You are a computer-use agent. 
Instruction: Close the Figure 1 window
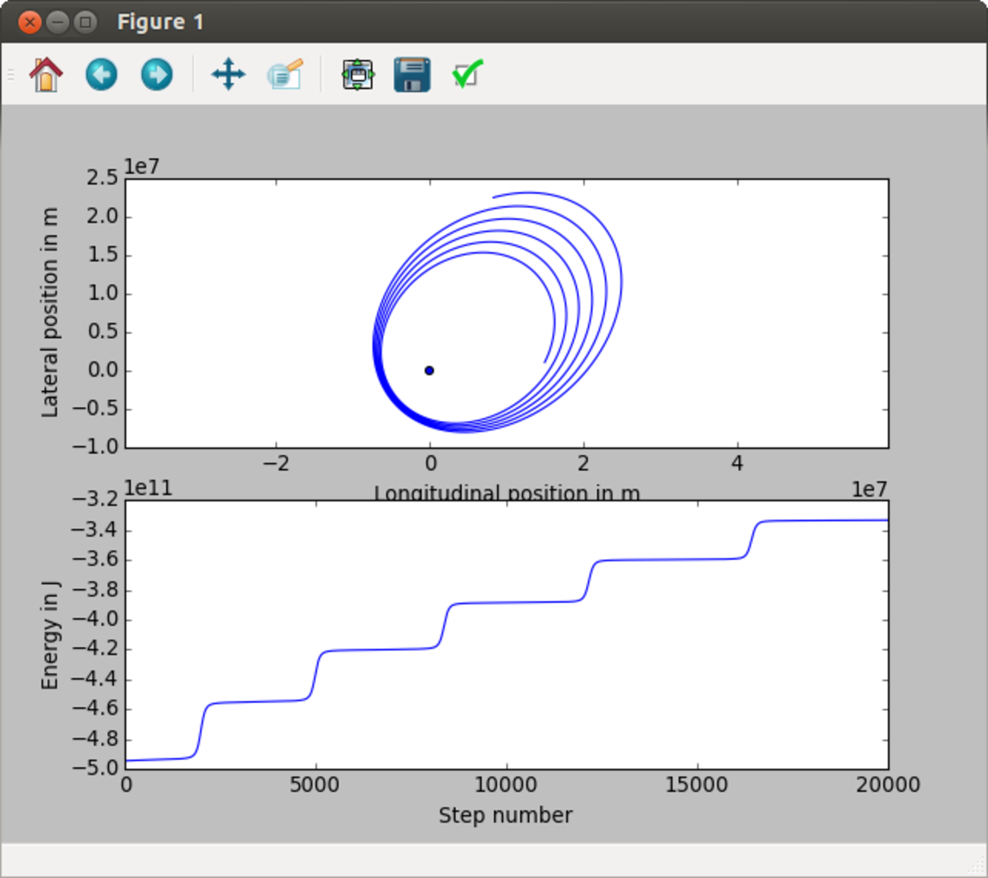(30, 22)
